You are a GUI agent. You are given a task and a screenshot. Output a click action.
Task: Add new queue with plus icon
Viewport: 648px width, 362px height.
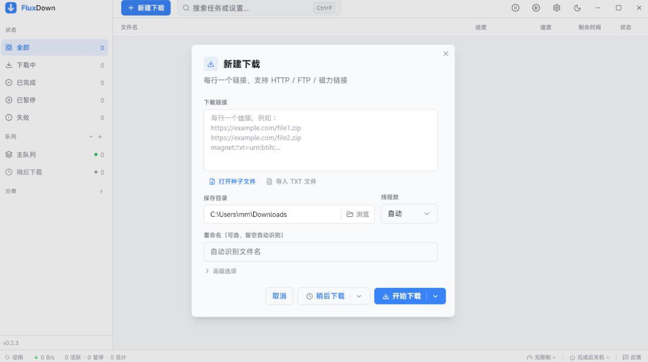pos(100,137)
